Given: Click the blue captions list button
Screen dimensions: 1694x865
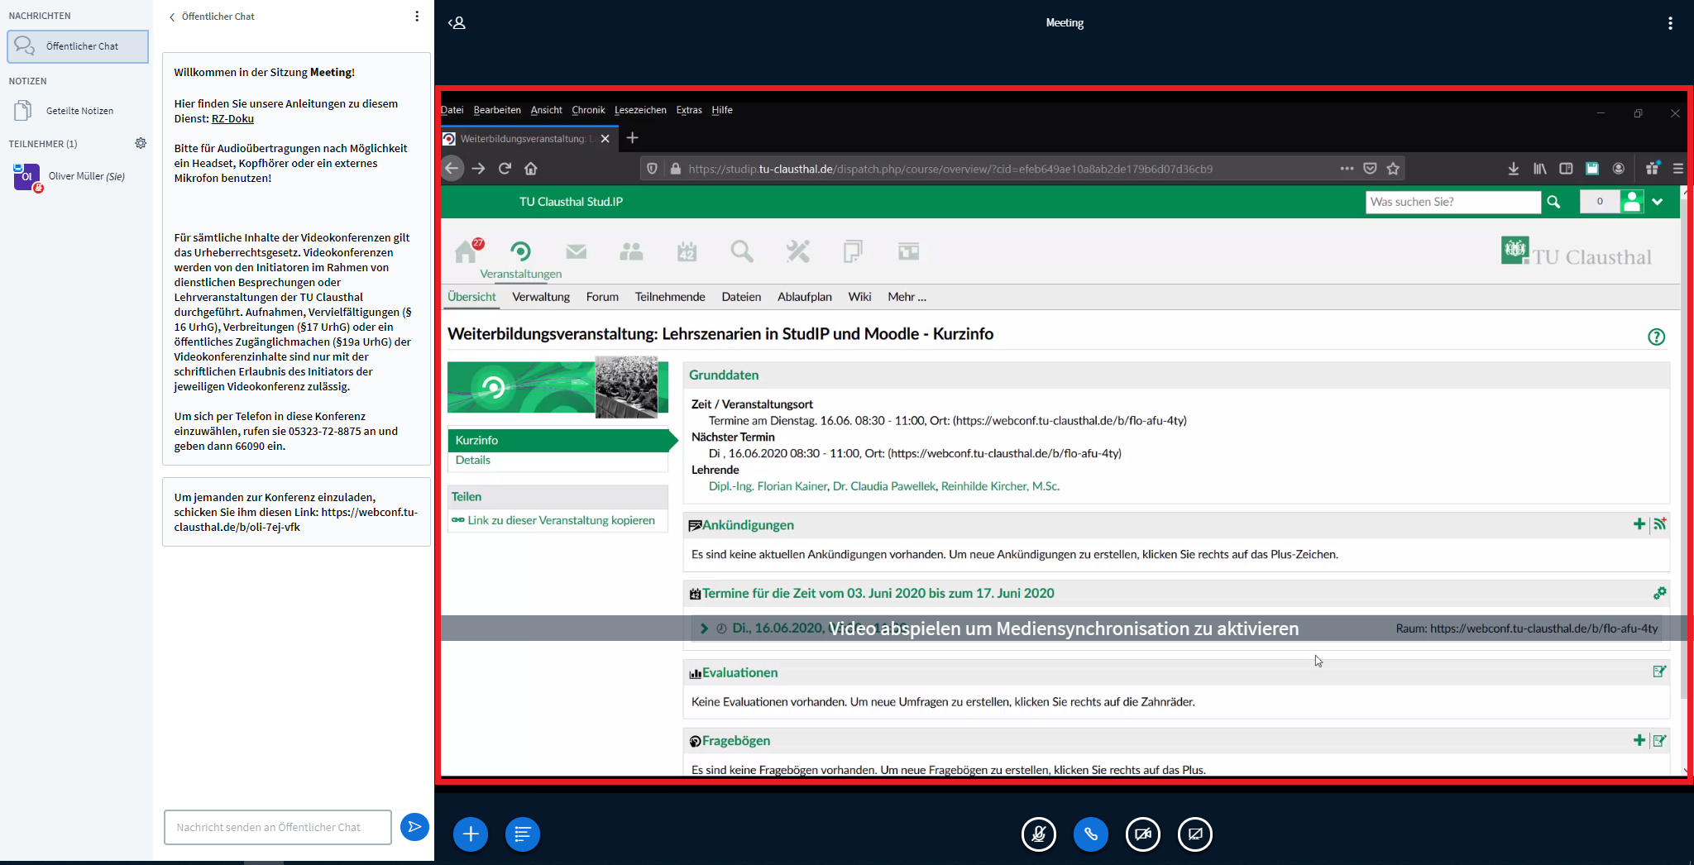Looking at the screenshot, I should [x=522, y=834].
